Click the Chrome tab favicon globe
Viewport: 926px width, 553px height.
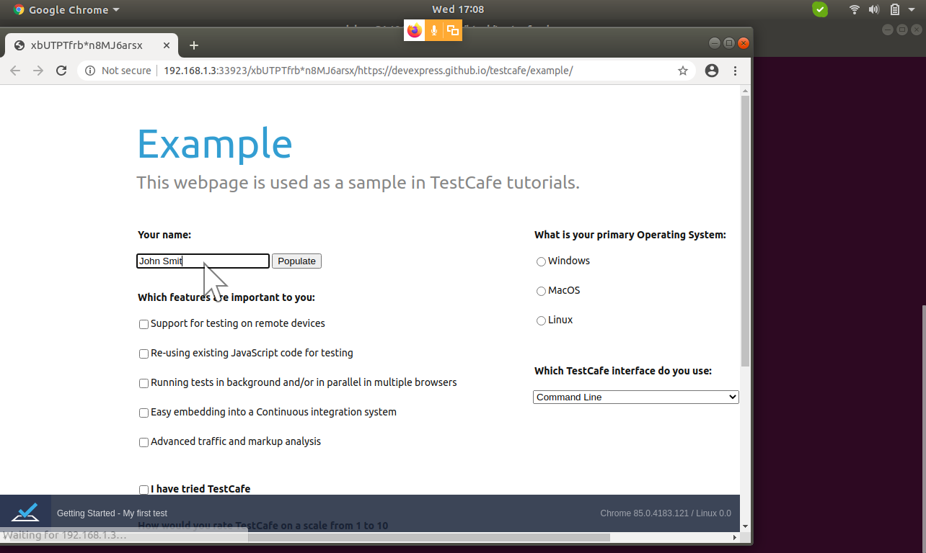point(19,45)
